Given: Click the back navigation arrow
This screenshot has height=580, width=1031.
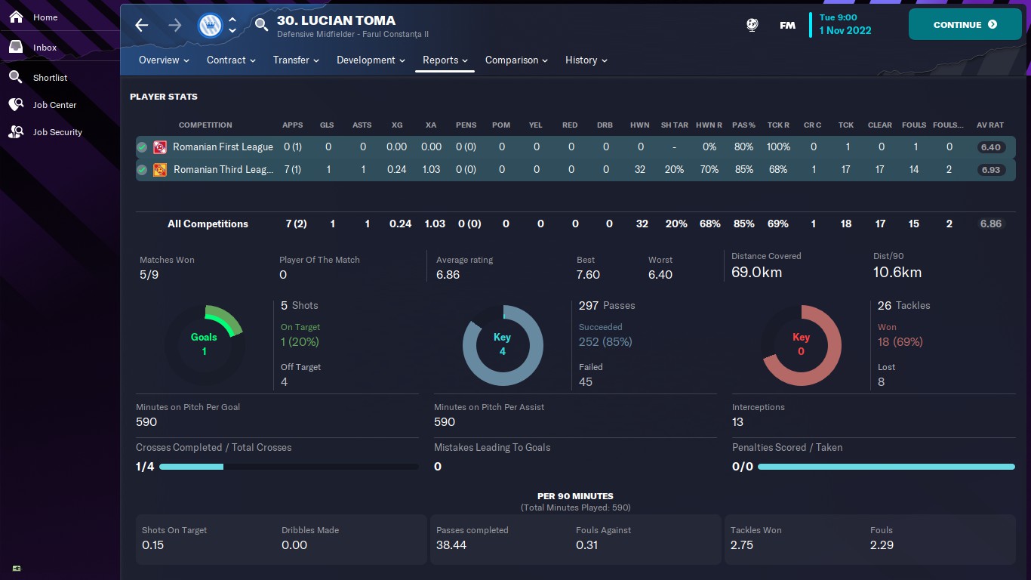Looking at the screenshot, I should click(x=142, y=25).
